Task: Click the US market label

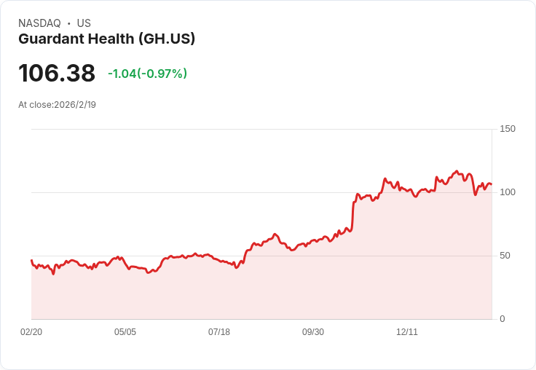Action: pyautogui.click(x=84, y=23)
